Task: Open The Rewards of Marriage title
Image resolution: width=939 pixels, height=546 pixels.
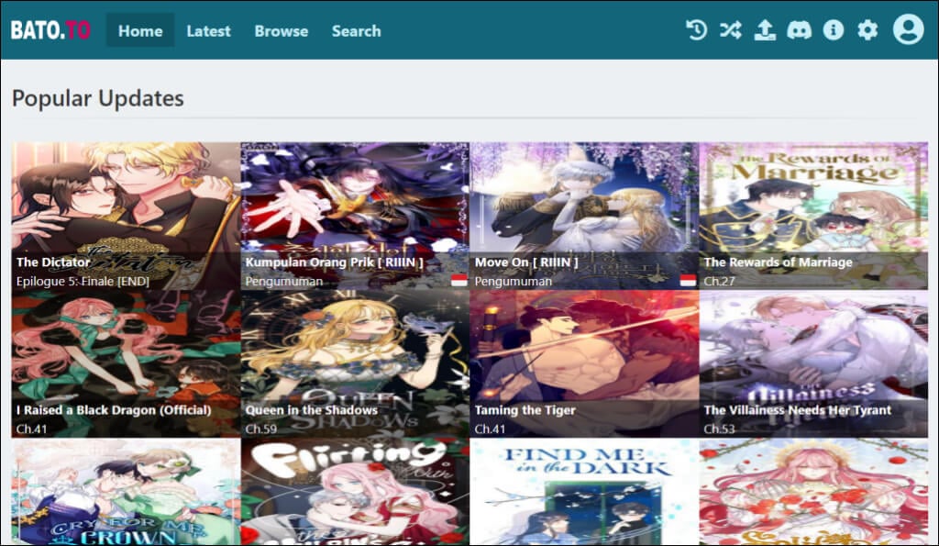Action: pyautogui.click(x=778, y=262)
